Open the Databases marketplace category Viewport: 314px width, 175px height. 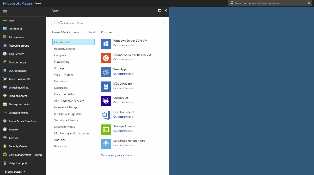61,87
